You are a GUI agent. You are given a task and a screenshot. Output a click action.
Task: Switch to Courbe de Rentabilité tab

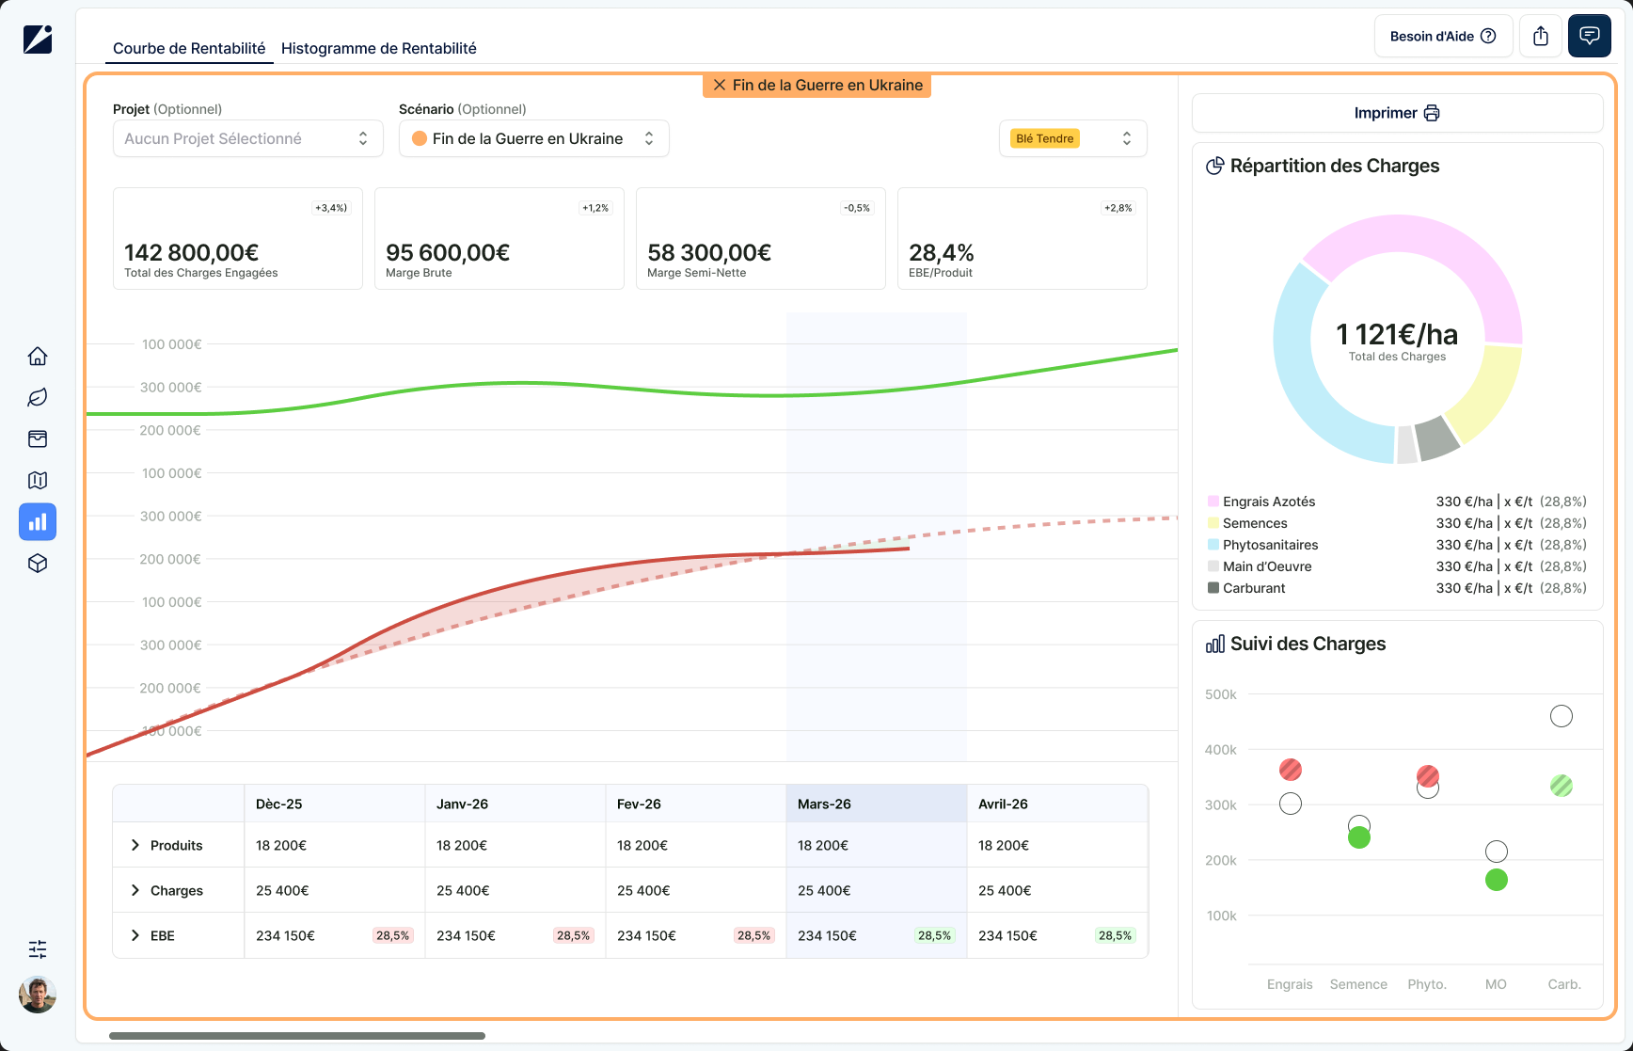coord(189,48)
